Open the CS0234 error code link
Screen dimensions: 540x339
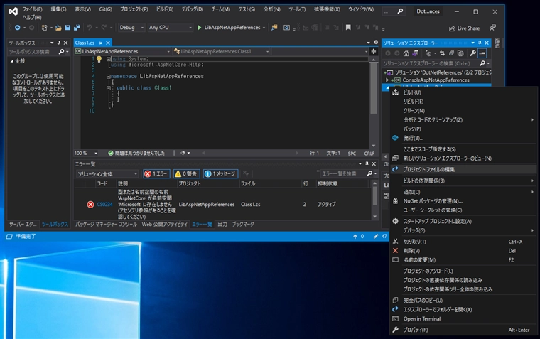click(x=104, y=204)
